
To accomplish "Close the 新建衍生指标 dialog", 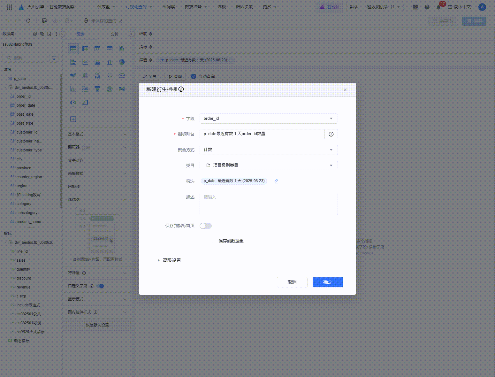I will click(345, 90).
